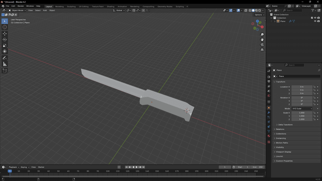
Task: Click the camera view icon in viewport
Action: pyautogui.click(x=262, y=45)
